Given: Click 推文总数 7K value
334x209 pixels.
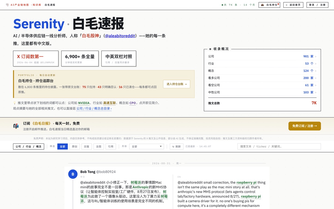Looking at the screenshot, I should click(x=314, y=103).
